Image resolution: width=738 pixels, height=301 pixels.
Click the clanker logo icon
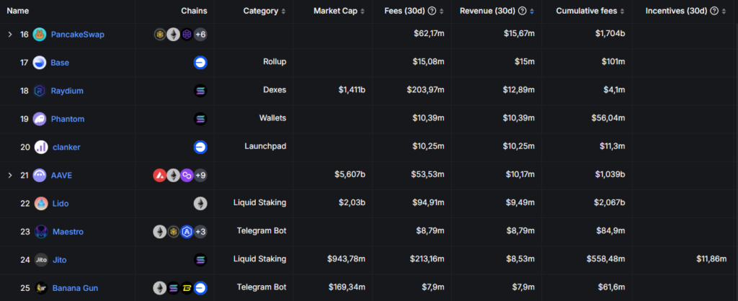tap(41, 147)
